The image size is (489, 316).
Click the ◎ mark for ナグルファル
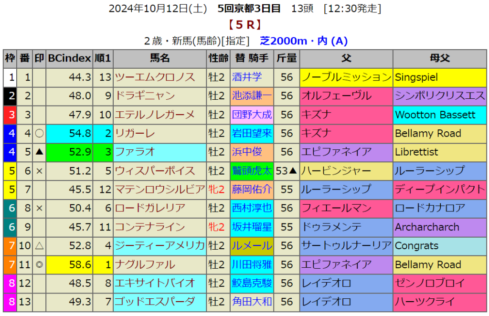point(39,265)
